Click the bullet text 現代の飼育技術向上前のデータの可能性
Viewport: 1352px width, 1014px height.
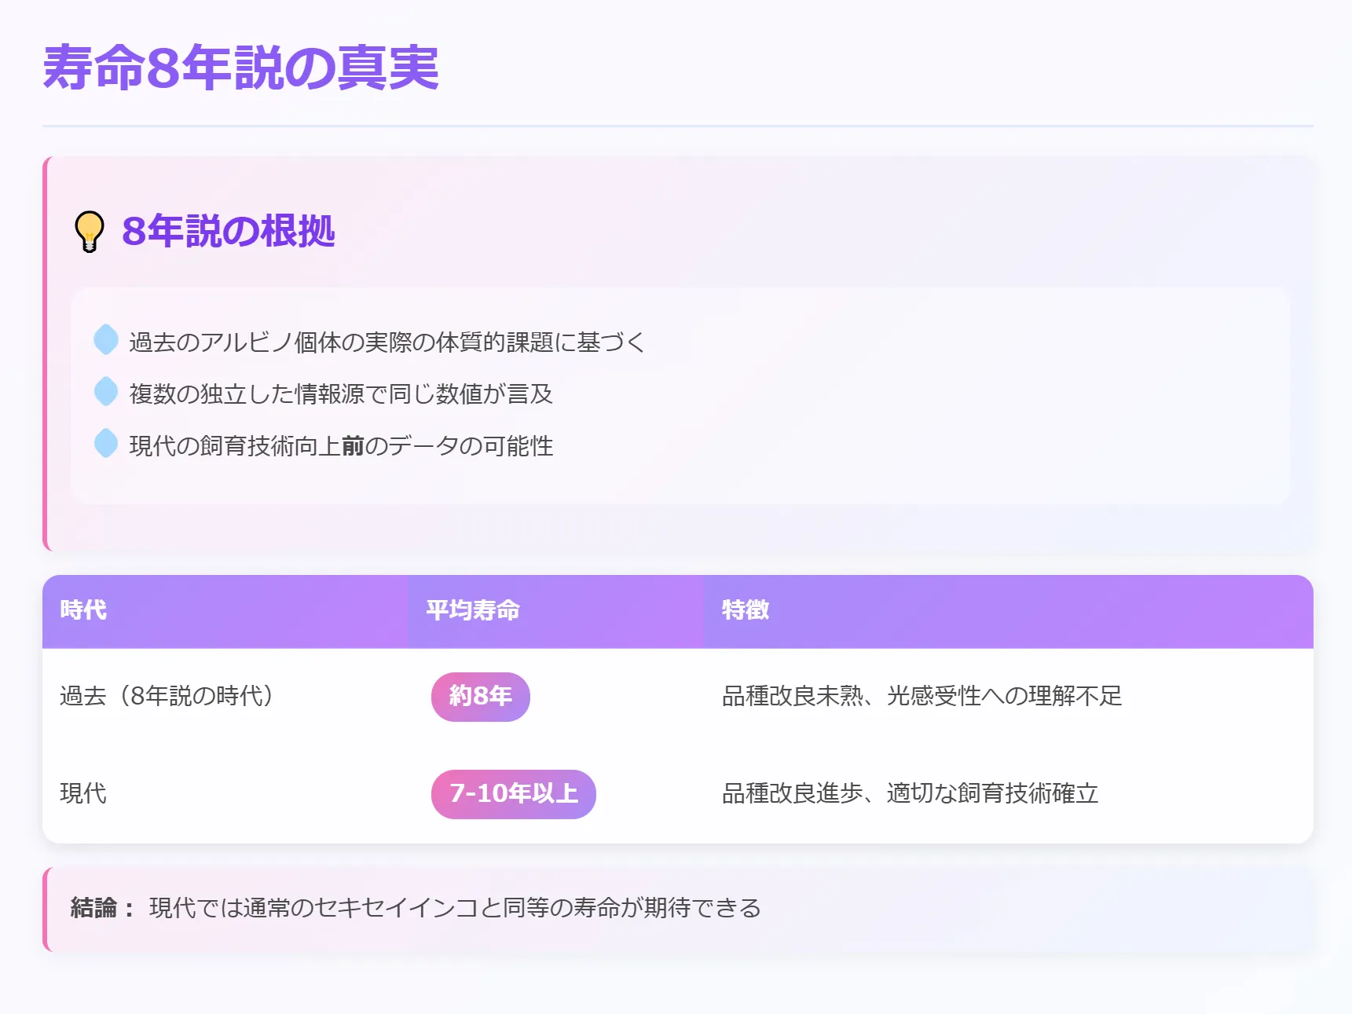341,446
